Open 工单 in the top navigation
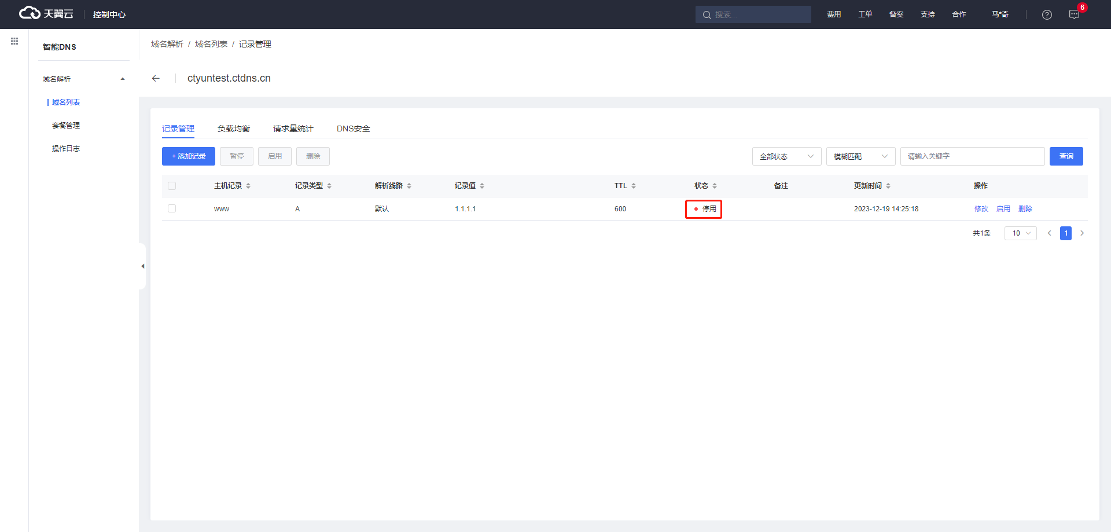The image size is (1111, 532). [865, 14]
